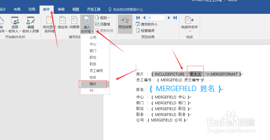
Task: Expand 插入合并域 dropdown arrow
Action: pos(92,32)
